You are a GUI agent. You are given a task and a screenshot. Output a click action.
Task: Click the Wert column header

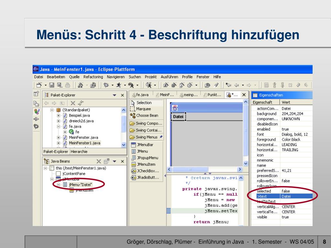pyautogui.click(x=296, y=102)
